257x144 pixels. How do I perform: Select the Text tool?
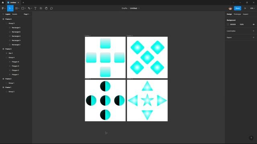pos(35,8)
